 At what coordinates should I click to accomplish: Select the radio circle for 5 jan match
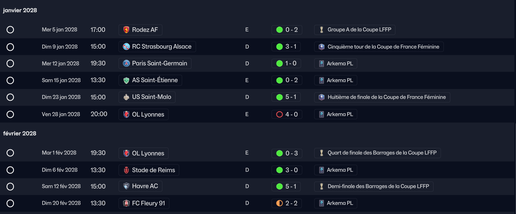coord(10,30)
